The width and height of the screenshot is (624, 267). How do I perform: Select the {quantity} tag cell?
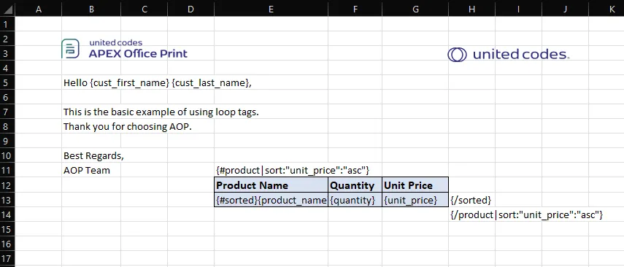pyautogui.click(x=355, y=200)
